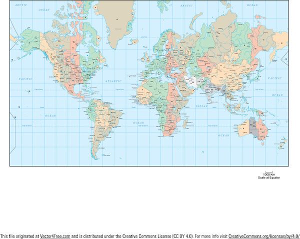Image resolution: width=300 pixels, height=239 pixels.
Task: Open the Vector4Free.com link
Action: click(55, 236)
